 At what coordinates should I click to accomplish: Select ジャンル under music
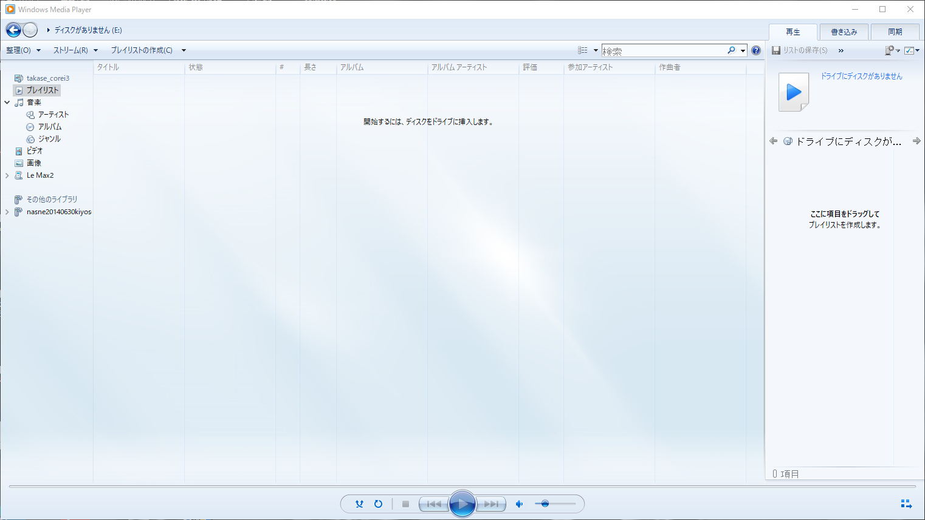coord(43,139)
